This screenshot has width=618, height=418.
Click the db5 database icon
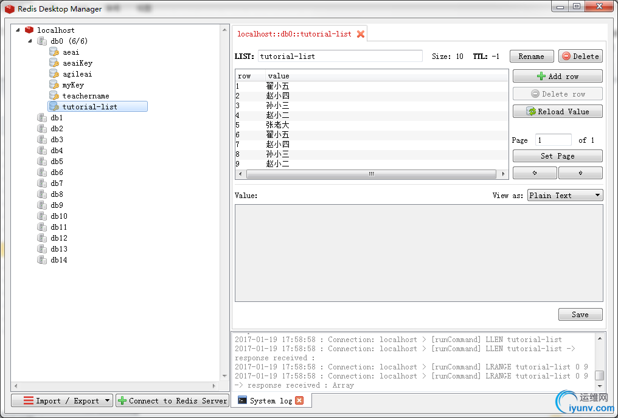pos(42,162)
